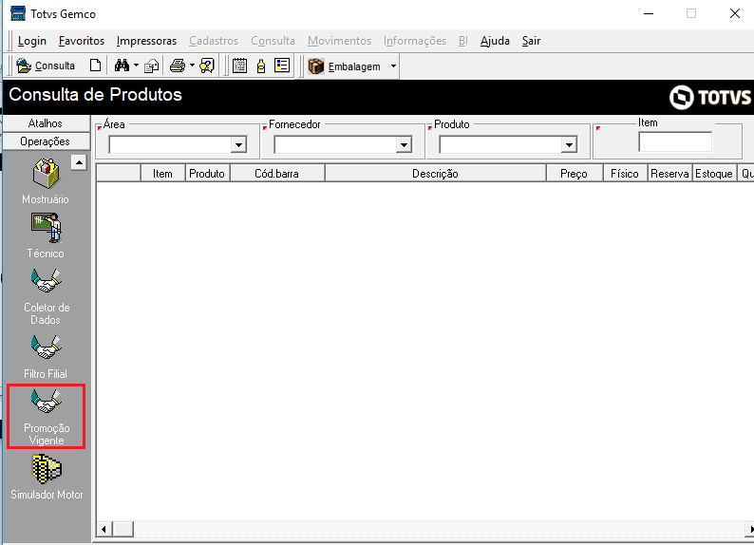The height and width of the screenshot is (545, 754).
Task: Open the Mostruário shortcut
Action: click(x=46, y=181)
